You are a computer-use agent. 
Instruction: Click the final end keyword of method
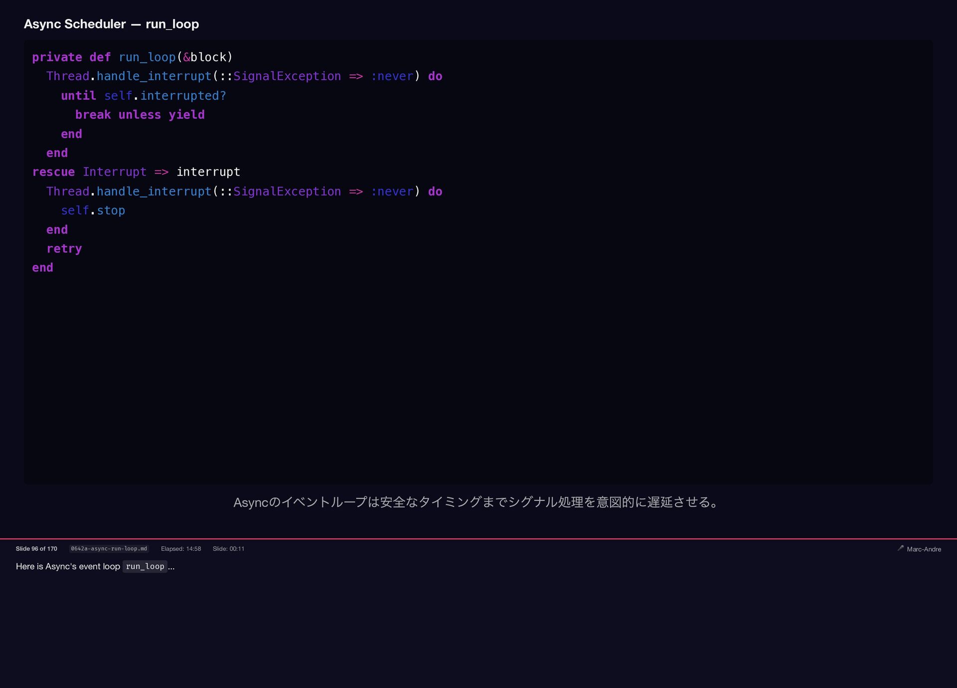(42, 268)
